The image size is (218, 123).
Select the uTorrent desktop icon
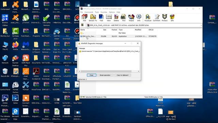[x=26, y=19]
